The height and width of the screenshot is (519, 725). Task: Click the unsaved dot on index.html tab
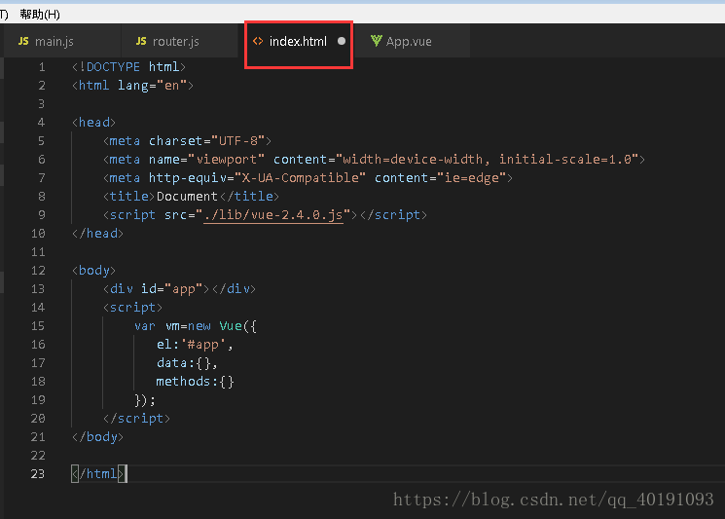point(342,41)
